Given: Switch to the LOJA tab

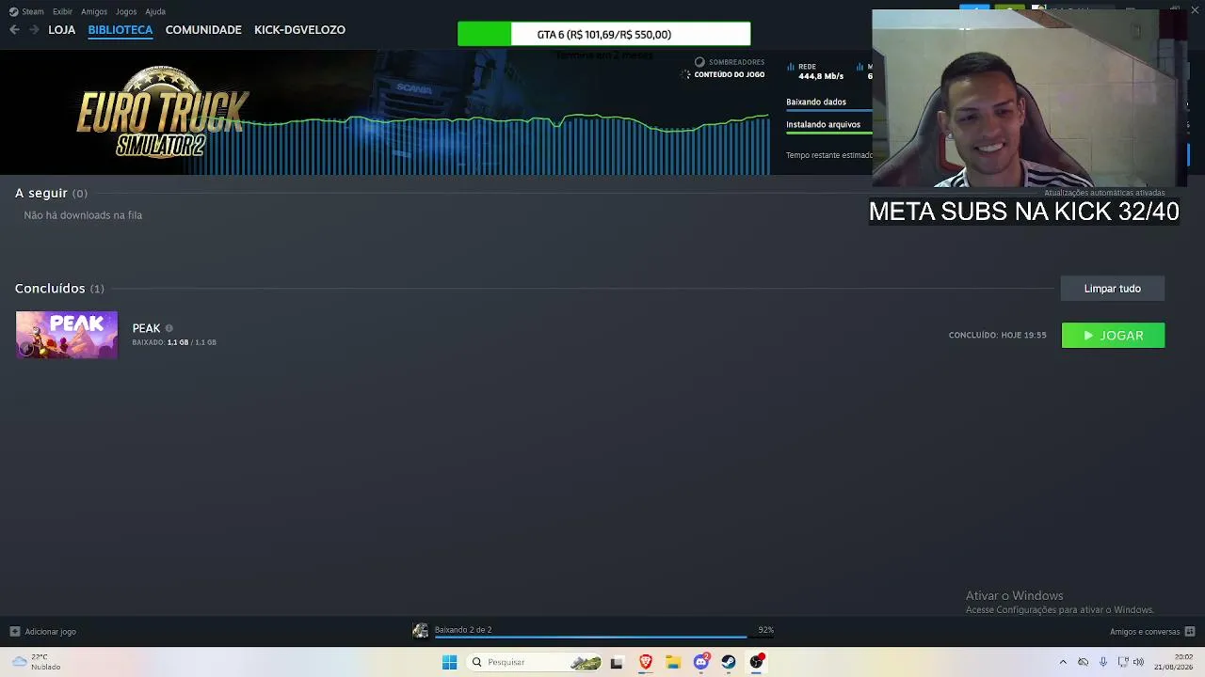Looking at the screenshot, I should point(62,30).
